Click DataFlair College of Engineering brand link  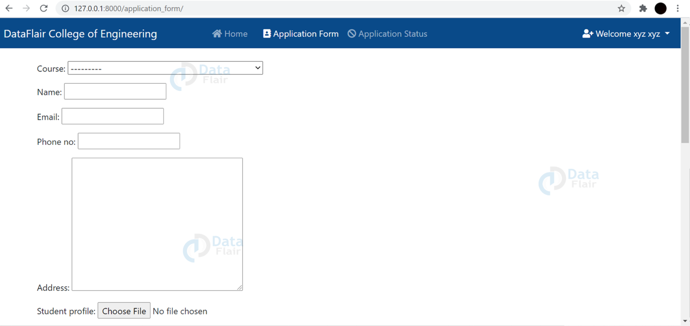[x=80, y=34]
